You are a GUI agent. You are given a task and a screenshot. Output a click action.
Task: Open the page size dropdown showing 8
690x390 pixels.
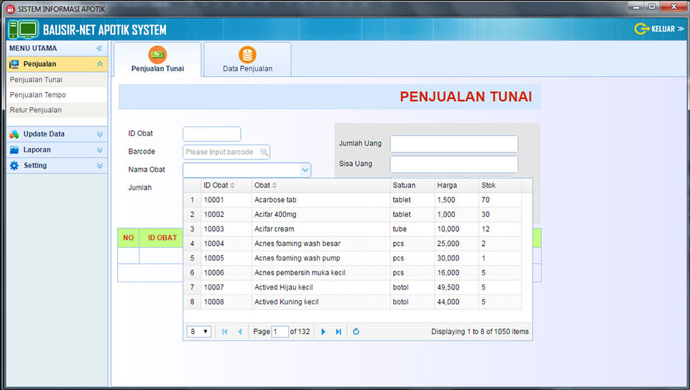click(x=198, y=332)
